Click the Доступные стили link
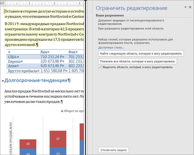This screenshot has width=194, height=155. click(111, 47)
